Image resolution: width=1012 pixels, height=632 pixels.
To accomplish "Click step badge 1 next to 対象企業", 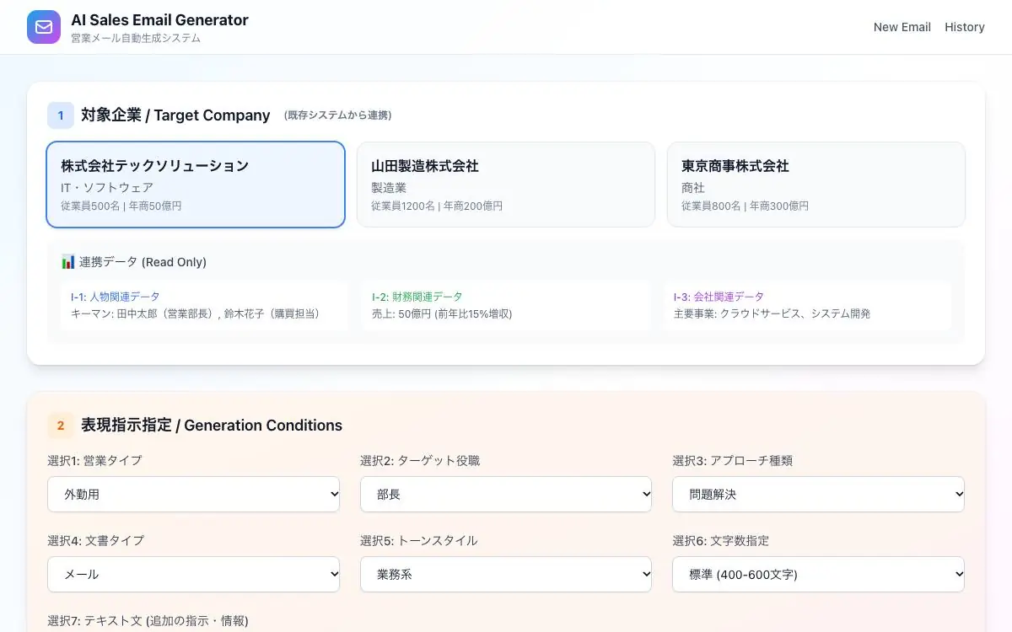I will 61,115.
